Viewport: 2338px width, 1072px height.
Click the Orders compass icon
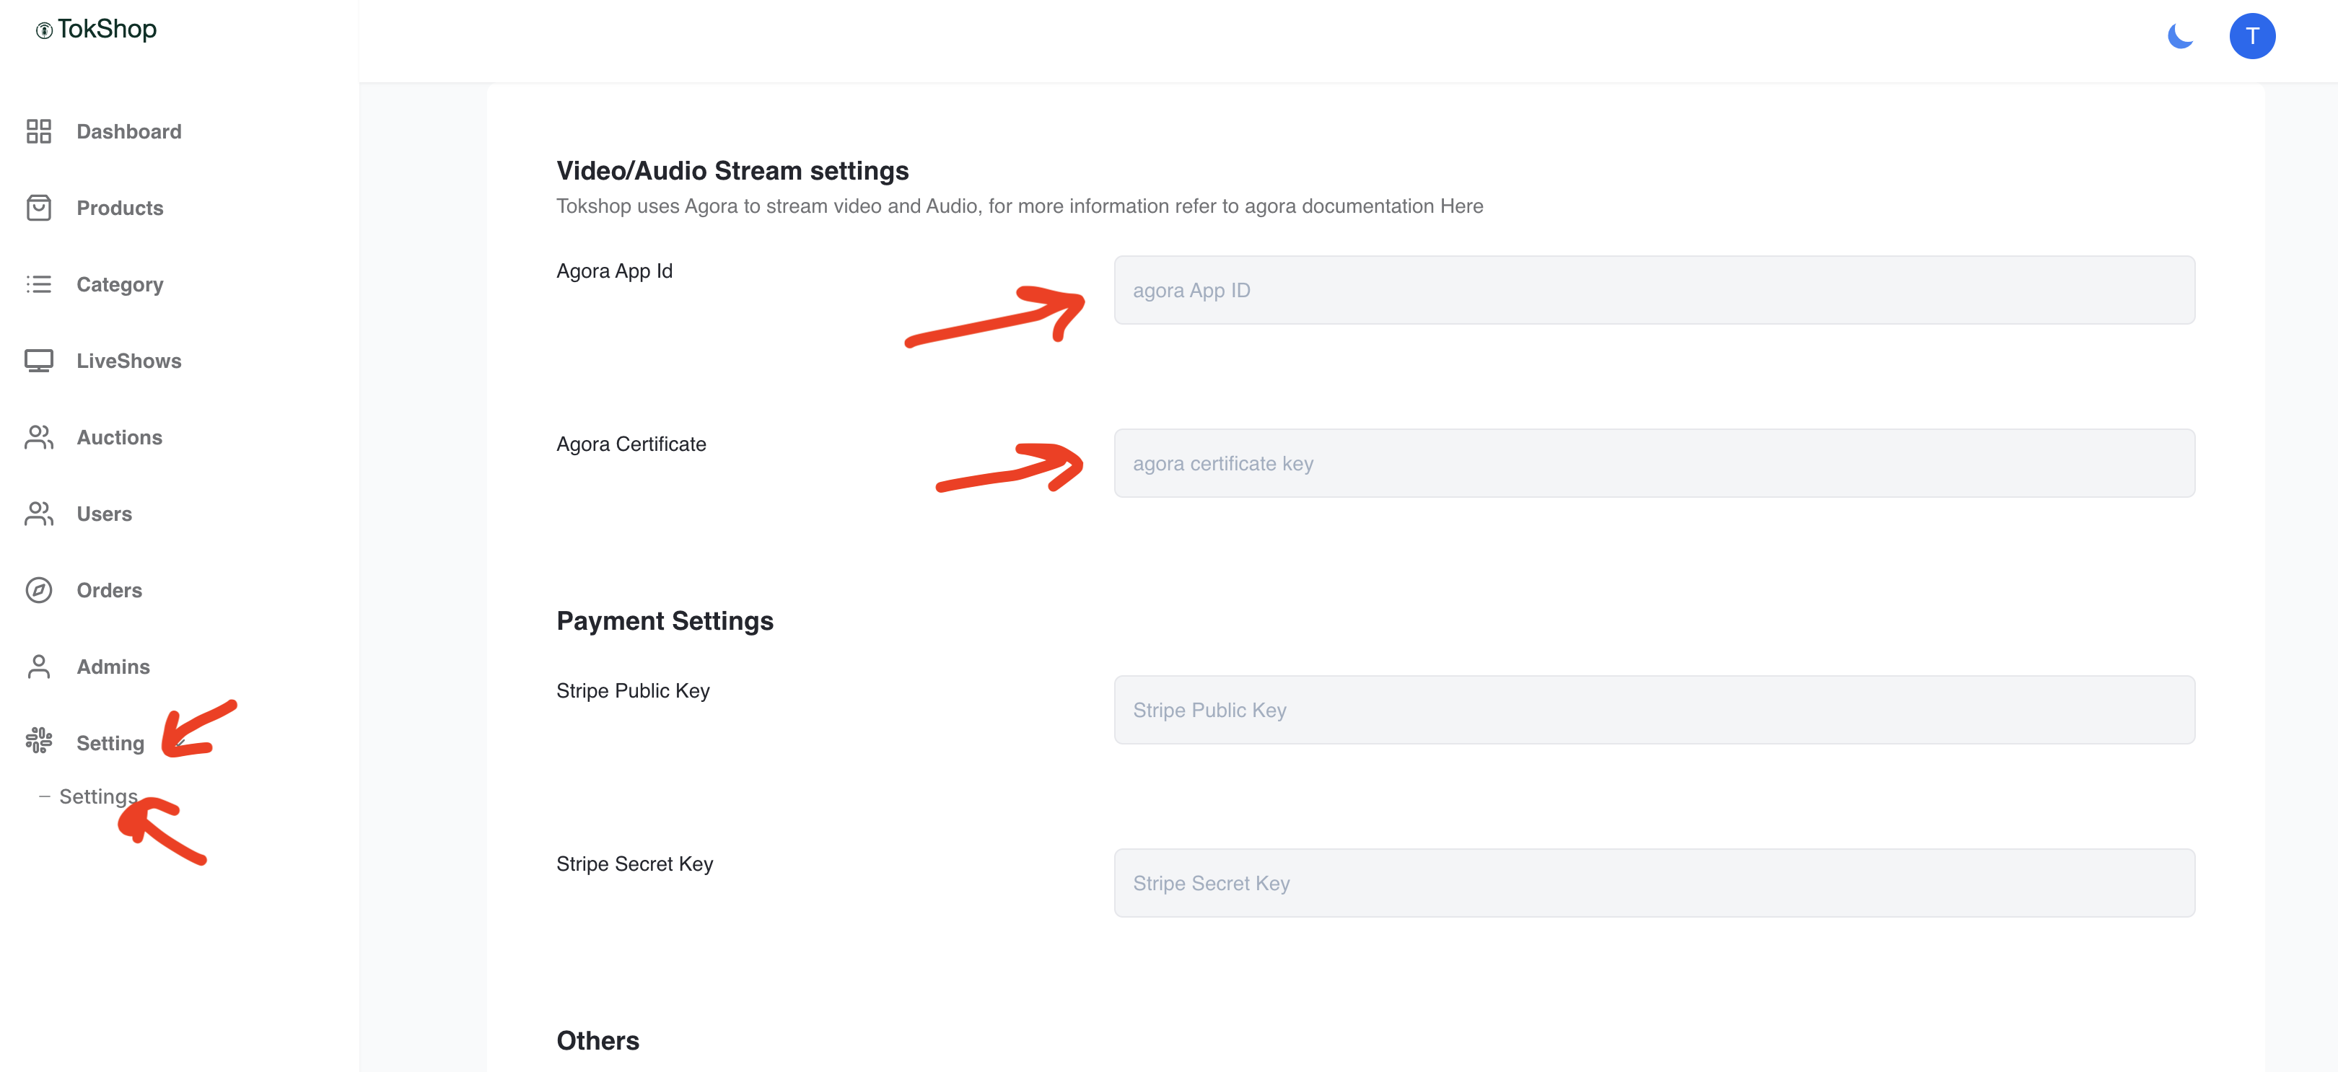pyautogui.click(x=38, y=590)
